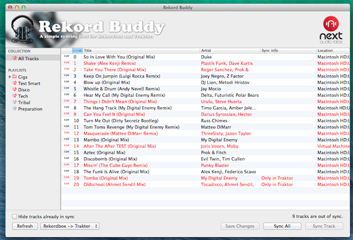
Task: Click the cue icon for Shake track
Action: click(66, 62)
